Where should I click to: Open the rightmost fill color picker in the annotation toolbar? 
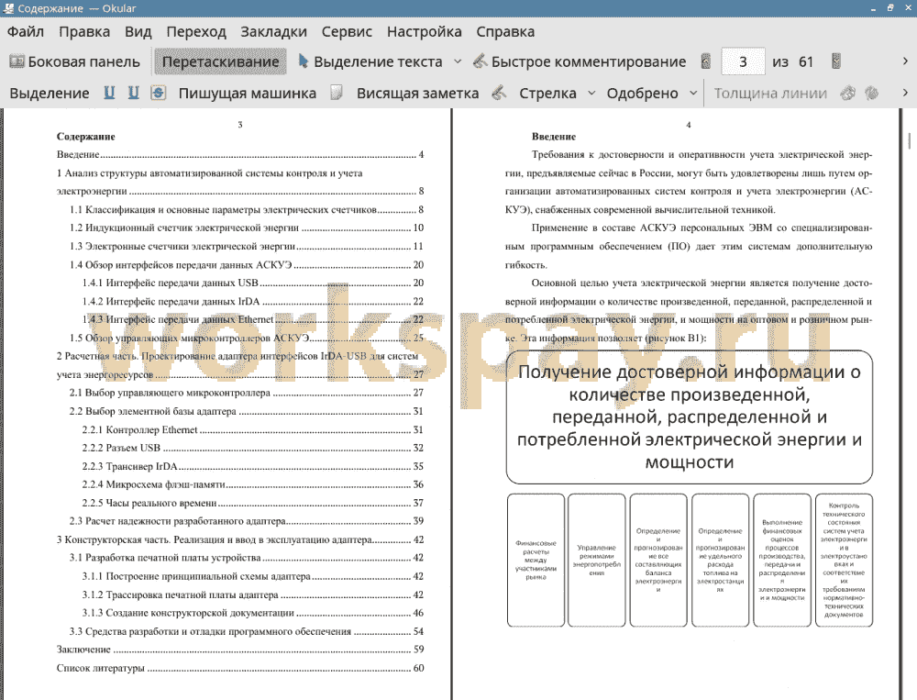coord(872,93)
